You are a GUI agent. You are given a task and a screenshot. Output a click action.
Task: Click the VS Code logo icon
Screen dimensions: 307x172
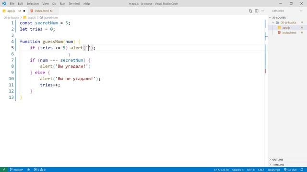(4, 3)
